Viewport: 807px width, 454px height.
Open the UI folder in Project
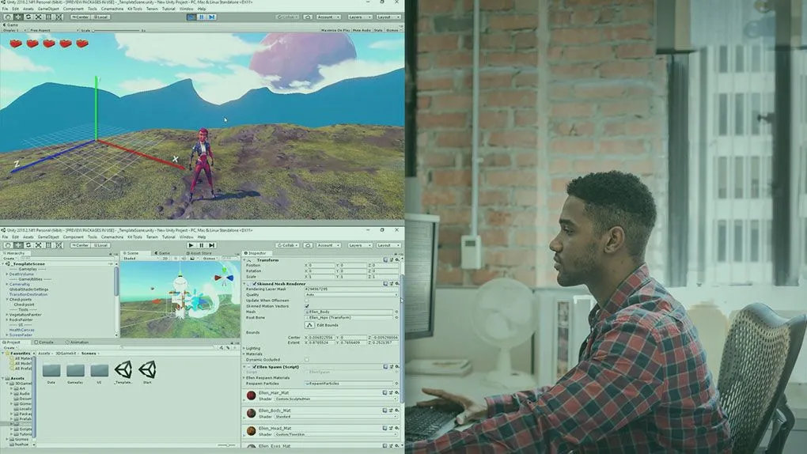click(x=100, y=373)
